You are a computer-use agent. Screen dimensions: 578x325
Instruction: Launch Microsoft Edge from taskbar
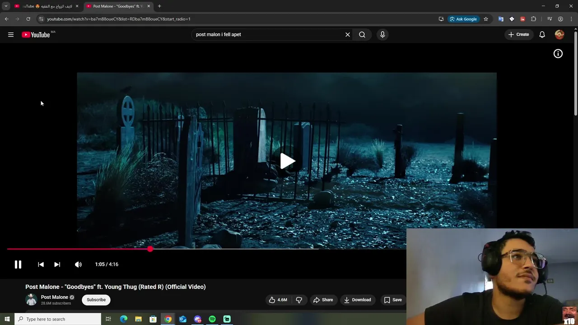coord(124,319)
